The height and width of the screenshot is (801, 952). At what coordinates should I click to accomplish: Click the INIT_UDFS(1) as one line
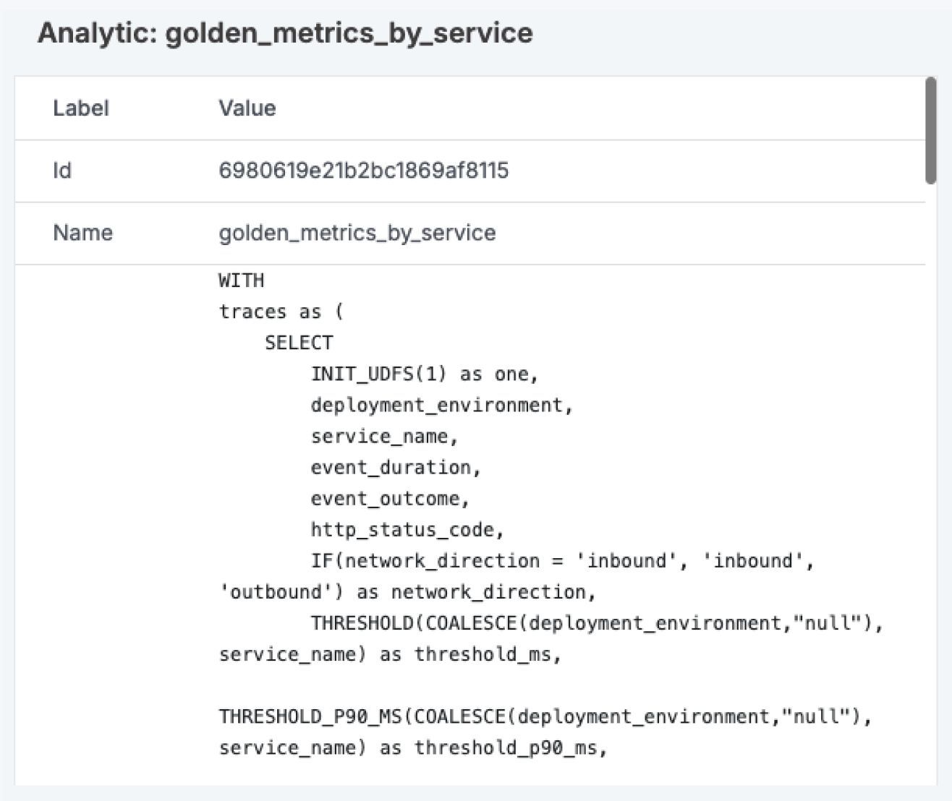(x=425, y=374)
